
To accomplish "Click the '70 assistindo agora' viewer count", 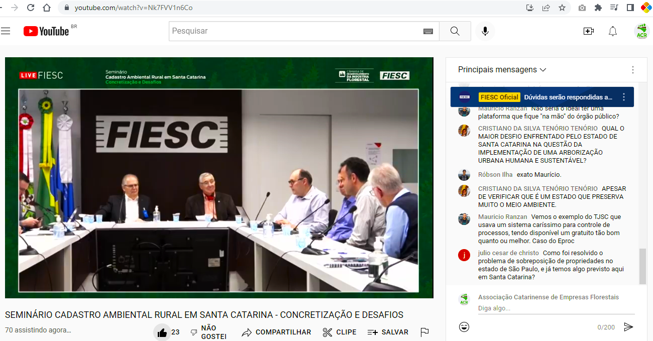I will (x=38, y=330).
